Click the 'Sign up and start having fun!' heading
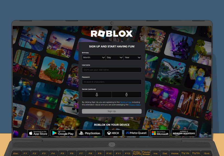Viewport: 224px width, 156px height. (112, 46)
